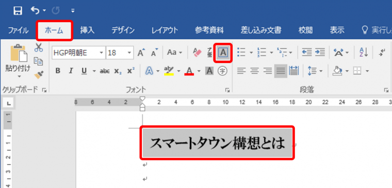
Task: Toggle strikethrough abc formatting
Action: 105,71
